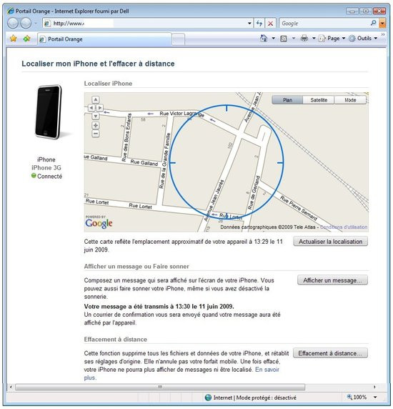Expand the Print dropdown arrow

tap(314, 39)
